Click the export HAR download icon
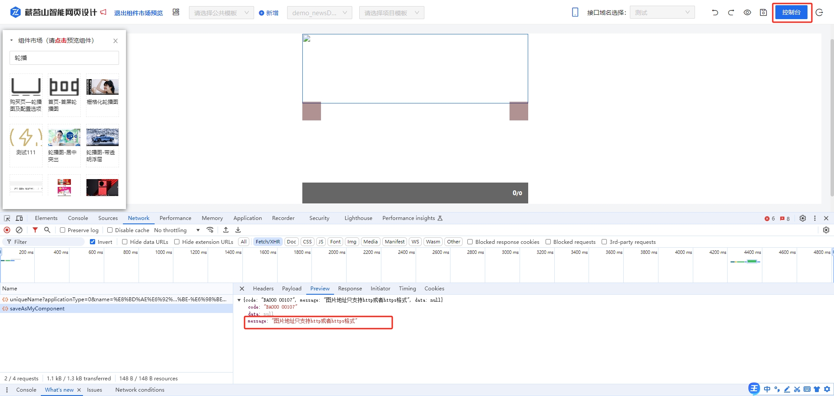 click(x=238, y=230)
